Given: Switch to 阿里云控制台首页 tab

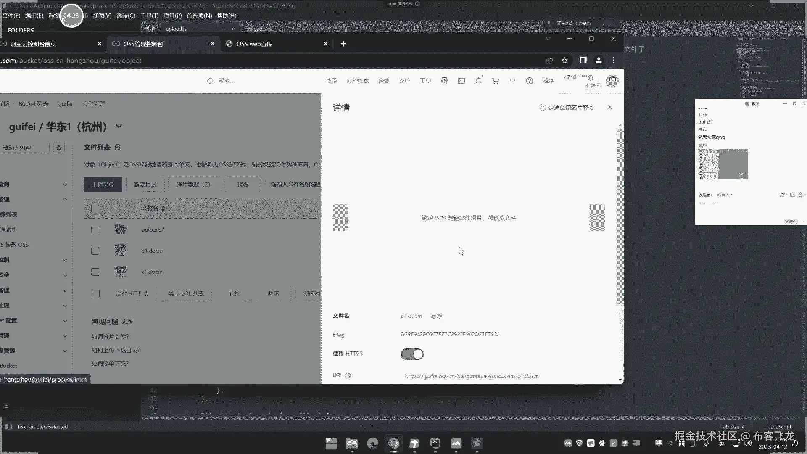Looking at the screenshot, I should point(33,44).
